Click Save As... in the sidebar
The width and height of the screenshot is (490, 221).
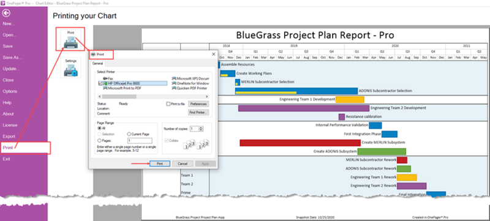pos(12,58)
